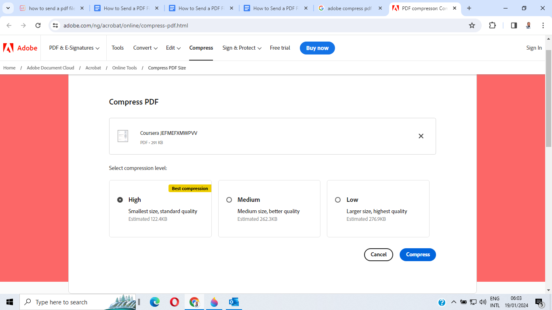Bookmark this page with star icon
The height and width of the screenshot is (310, 552).
pos(472,25)
